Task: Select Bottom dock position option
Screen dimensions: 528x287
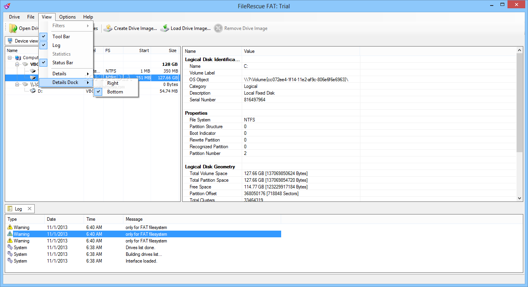Action: pyautogui.click(x=116, y=92)
